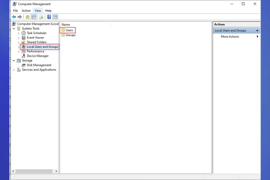
Task: Click the Services and Applications icon
Action: pyautogui.click(x=19, y=70)
